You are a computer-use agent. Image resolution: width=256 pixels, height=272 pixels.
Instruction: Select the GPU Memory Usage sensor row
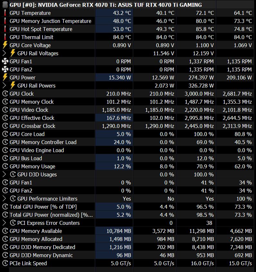pyautogui.click(x=32, y=166)
